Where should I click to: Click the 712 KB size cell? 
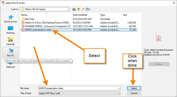[132, 30]
